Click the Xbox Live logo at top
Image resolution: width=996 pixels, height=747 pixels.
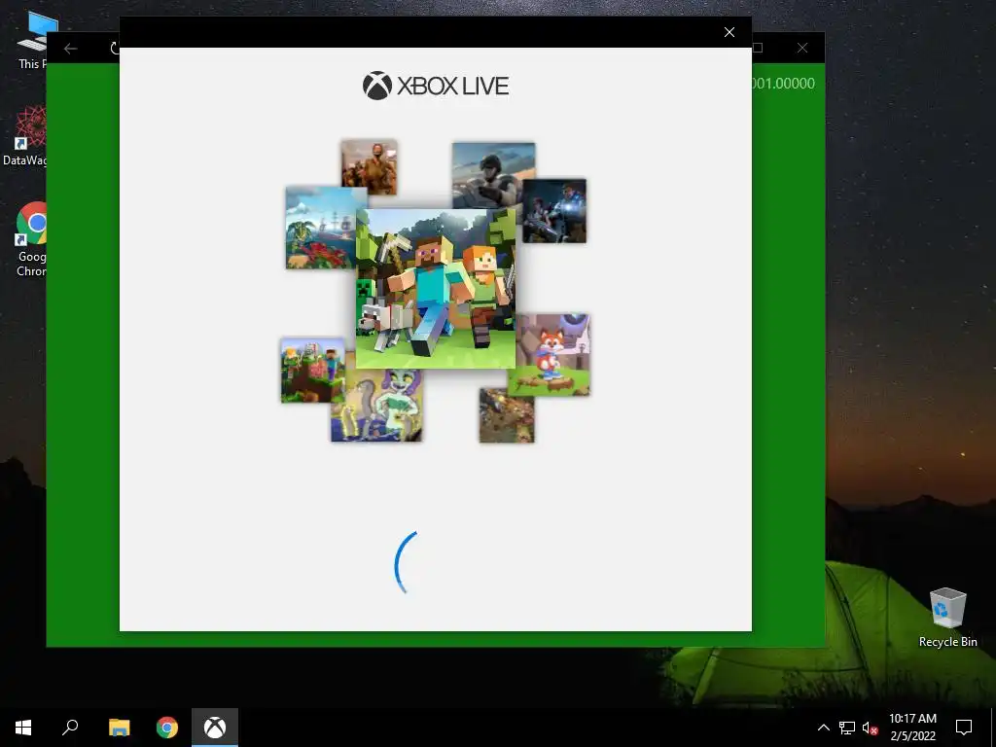pyautogui.click(x=436, y=86)
